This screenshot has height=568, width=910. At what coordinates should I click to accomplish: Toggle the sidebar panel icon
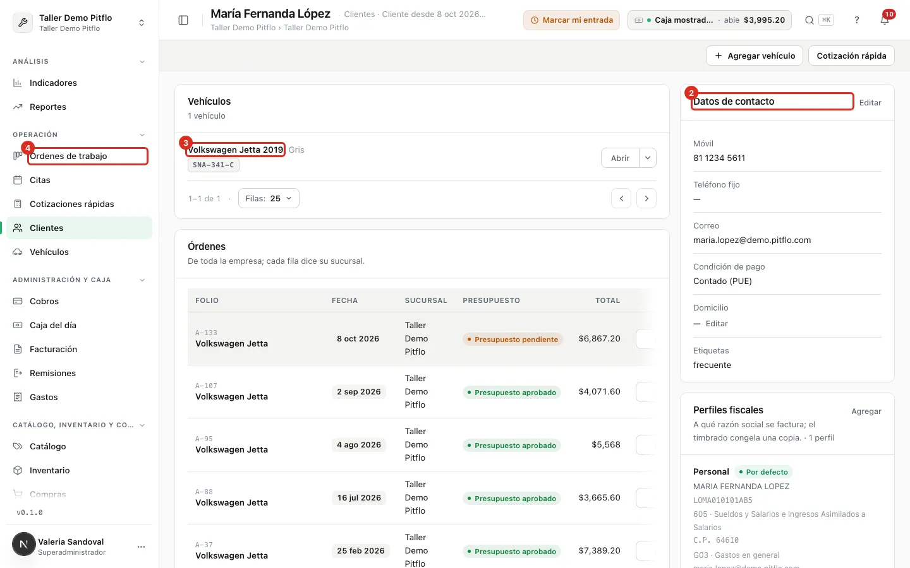pos(183,20)
